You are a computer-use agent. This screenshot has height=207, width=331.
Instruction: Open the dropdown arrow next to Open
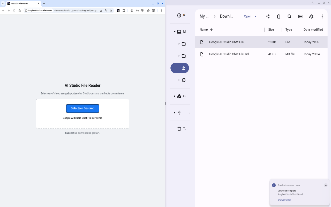coord(255,17)
